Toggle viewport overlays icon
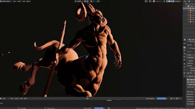This screenshot has height=109, width=195. coord(154,1)
